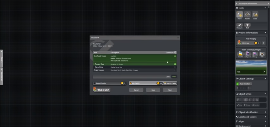Insert an AutoCAD drawing
The image size is (270, 127).
tap(240, 54)
